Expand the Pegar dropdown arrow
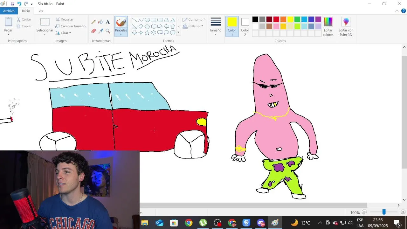The image size is (407, 229). point(9,34)
